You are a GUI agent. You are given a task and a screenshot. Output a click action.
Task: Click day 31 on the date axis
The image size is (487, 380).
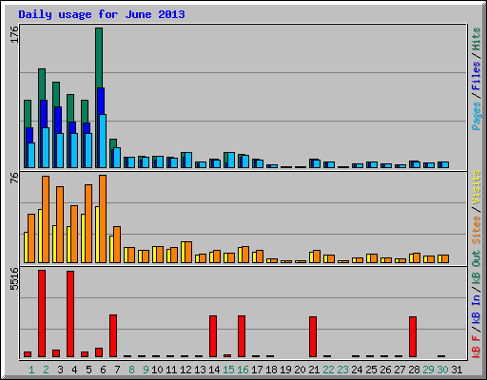(x=457, y=370)
